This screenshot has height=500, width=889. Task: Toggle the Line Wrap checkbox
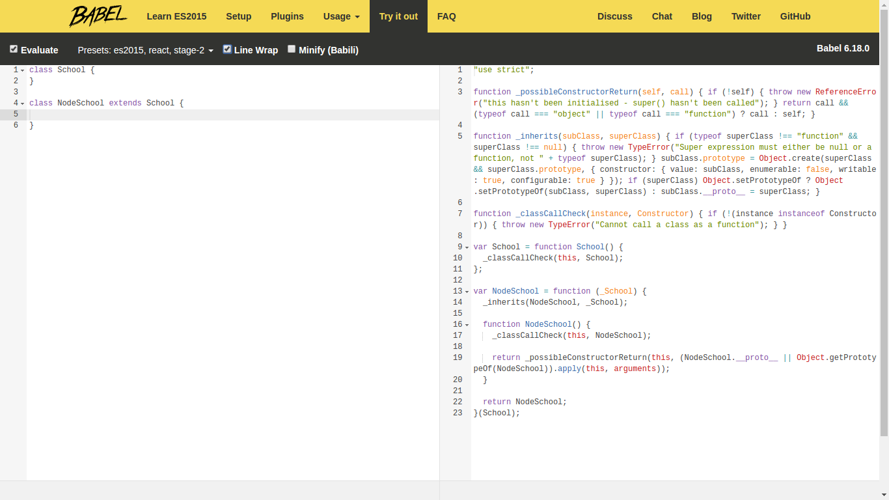coord(227,49)
